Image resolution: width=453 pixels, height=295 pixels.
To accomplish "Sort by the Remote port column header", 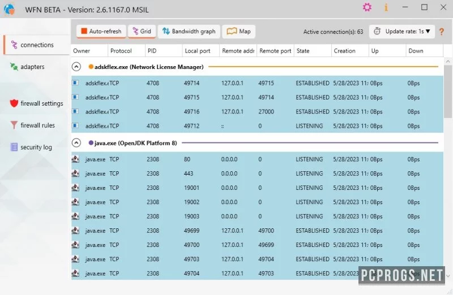I will (x=276, y=51).
